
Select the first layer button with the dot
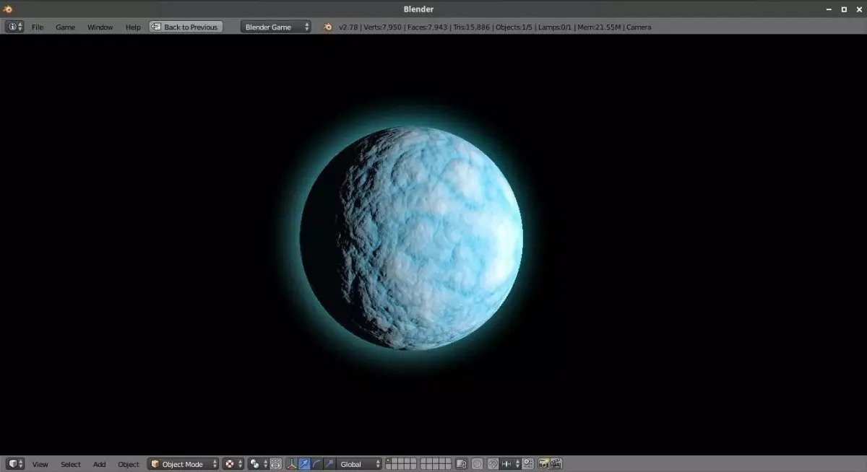pos(389,461)
